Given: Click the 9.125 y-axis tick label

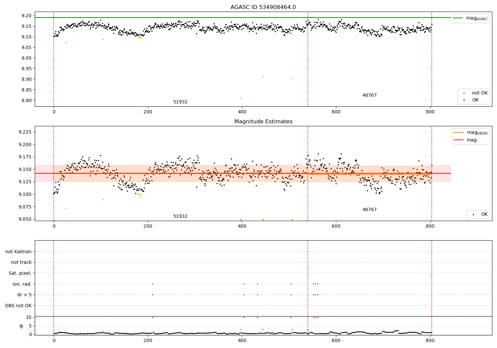Looking at the screenshot, I should click(25, 182).
